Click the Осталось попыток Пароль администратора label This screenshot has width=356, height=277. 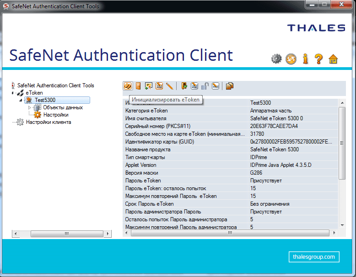pyautogui.click(x=176, y=219)
